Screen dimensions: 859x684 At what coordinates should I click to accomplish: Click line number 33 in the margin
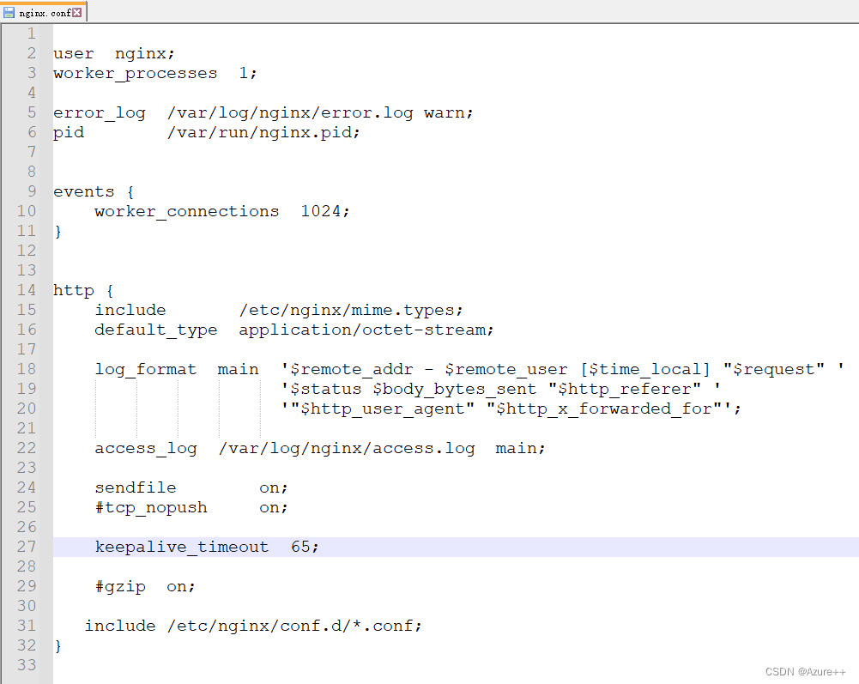(x=27, y=665)
